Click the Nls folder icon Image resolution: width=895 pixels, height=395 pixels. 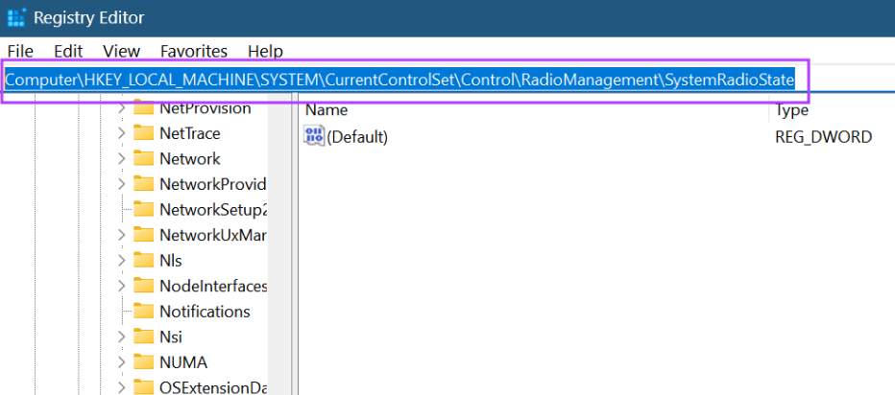click(144, 261)
